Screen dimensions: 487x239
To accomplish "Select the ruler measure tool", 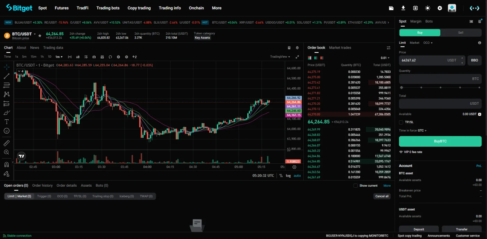I will pos(7,143).
